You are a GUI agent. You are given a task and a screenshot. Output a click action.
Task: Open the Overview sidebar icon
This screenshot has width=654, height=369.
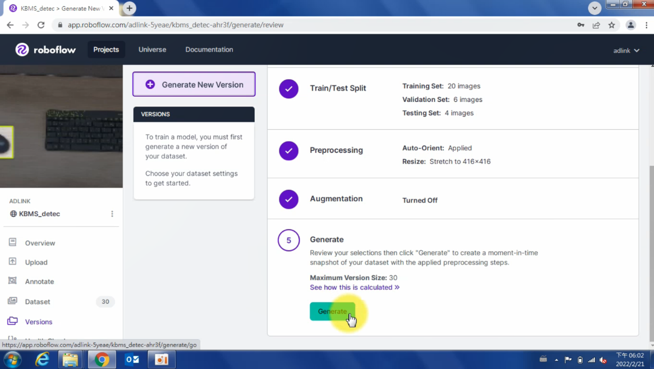[13, 242]
